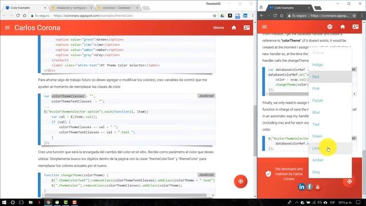The height and width of the screenshot is (206, 366).
Task: Bookmark page with star in left window
Action: click(x=214, y=15)
